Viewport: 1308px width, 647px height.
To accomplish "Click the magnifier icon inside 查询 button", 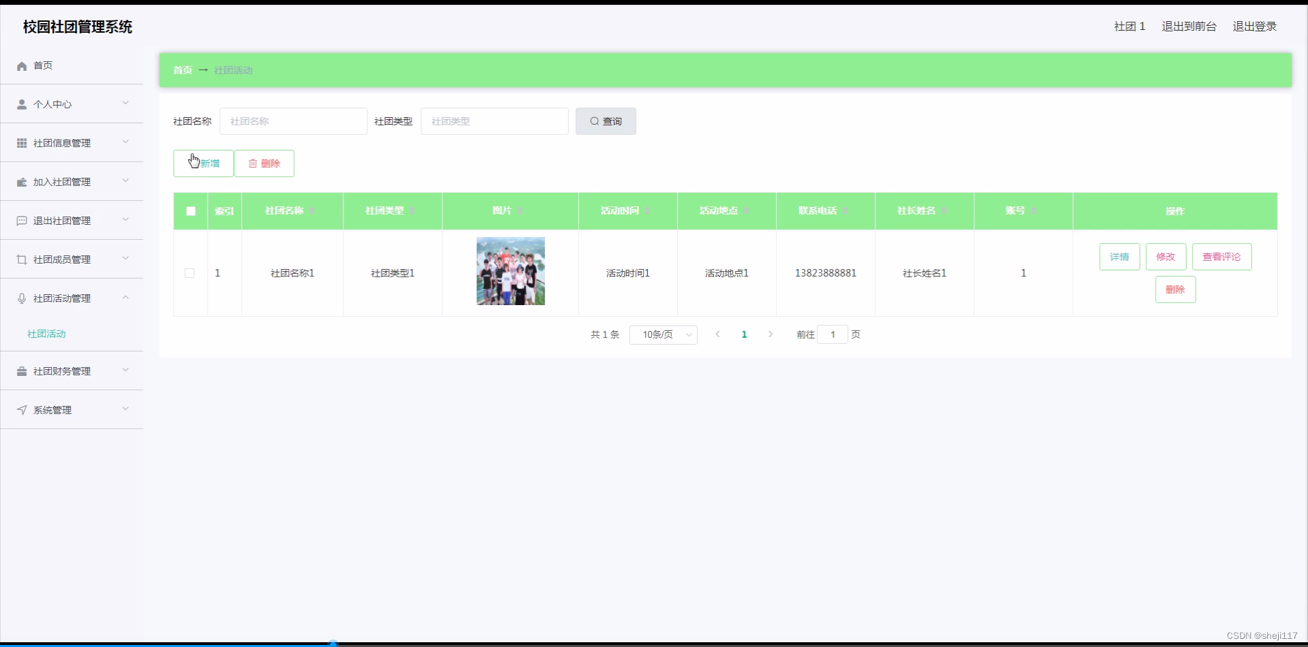I will pos(595,121).
